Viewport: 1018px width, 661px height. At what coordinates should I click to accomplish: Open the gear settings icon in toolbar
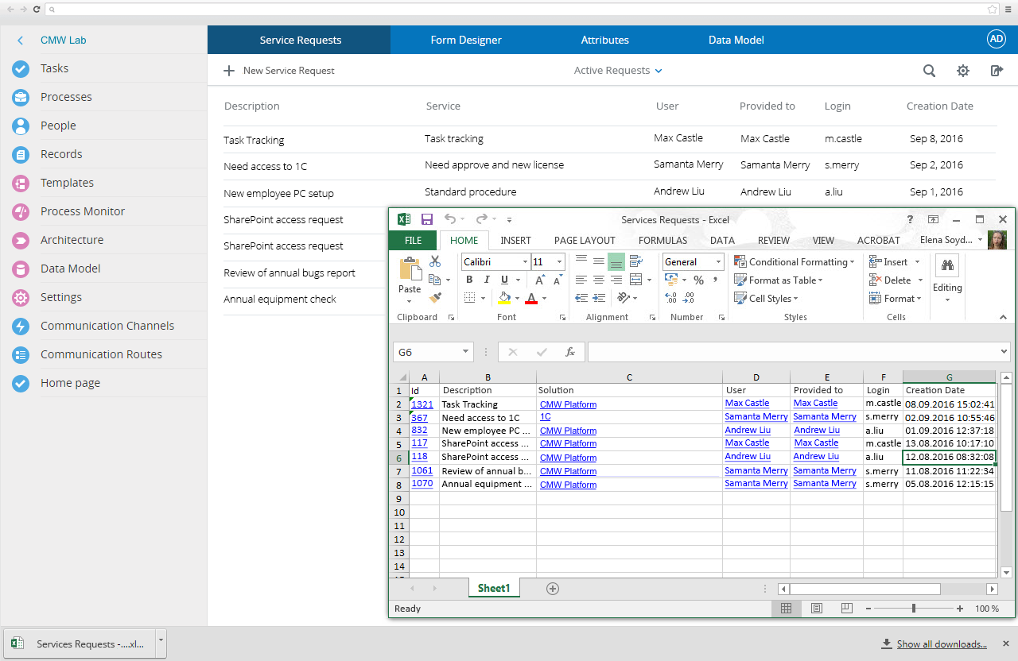[x=963, y=71]
